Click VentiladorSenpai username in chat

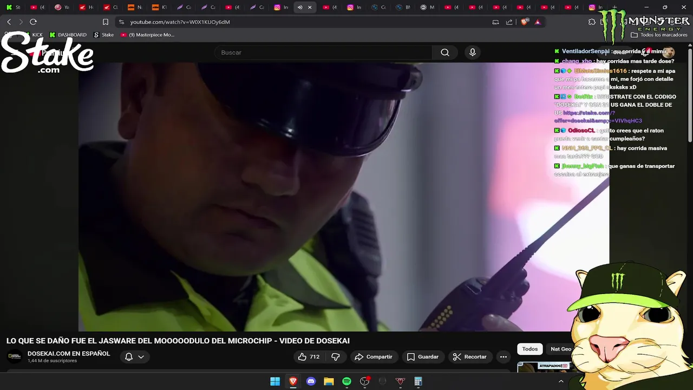coord(585,51)
